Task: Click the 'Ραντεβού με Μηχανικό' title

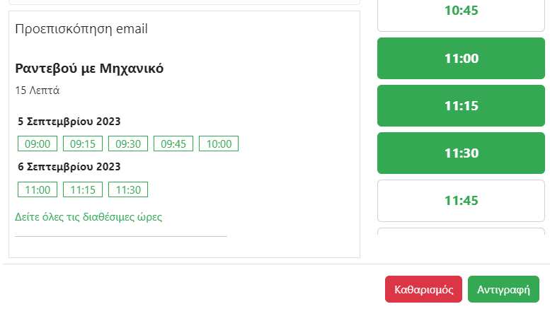Action: (89, 69)
